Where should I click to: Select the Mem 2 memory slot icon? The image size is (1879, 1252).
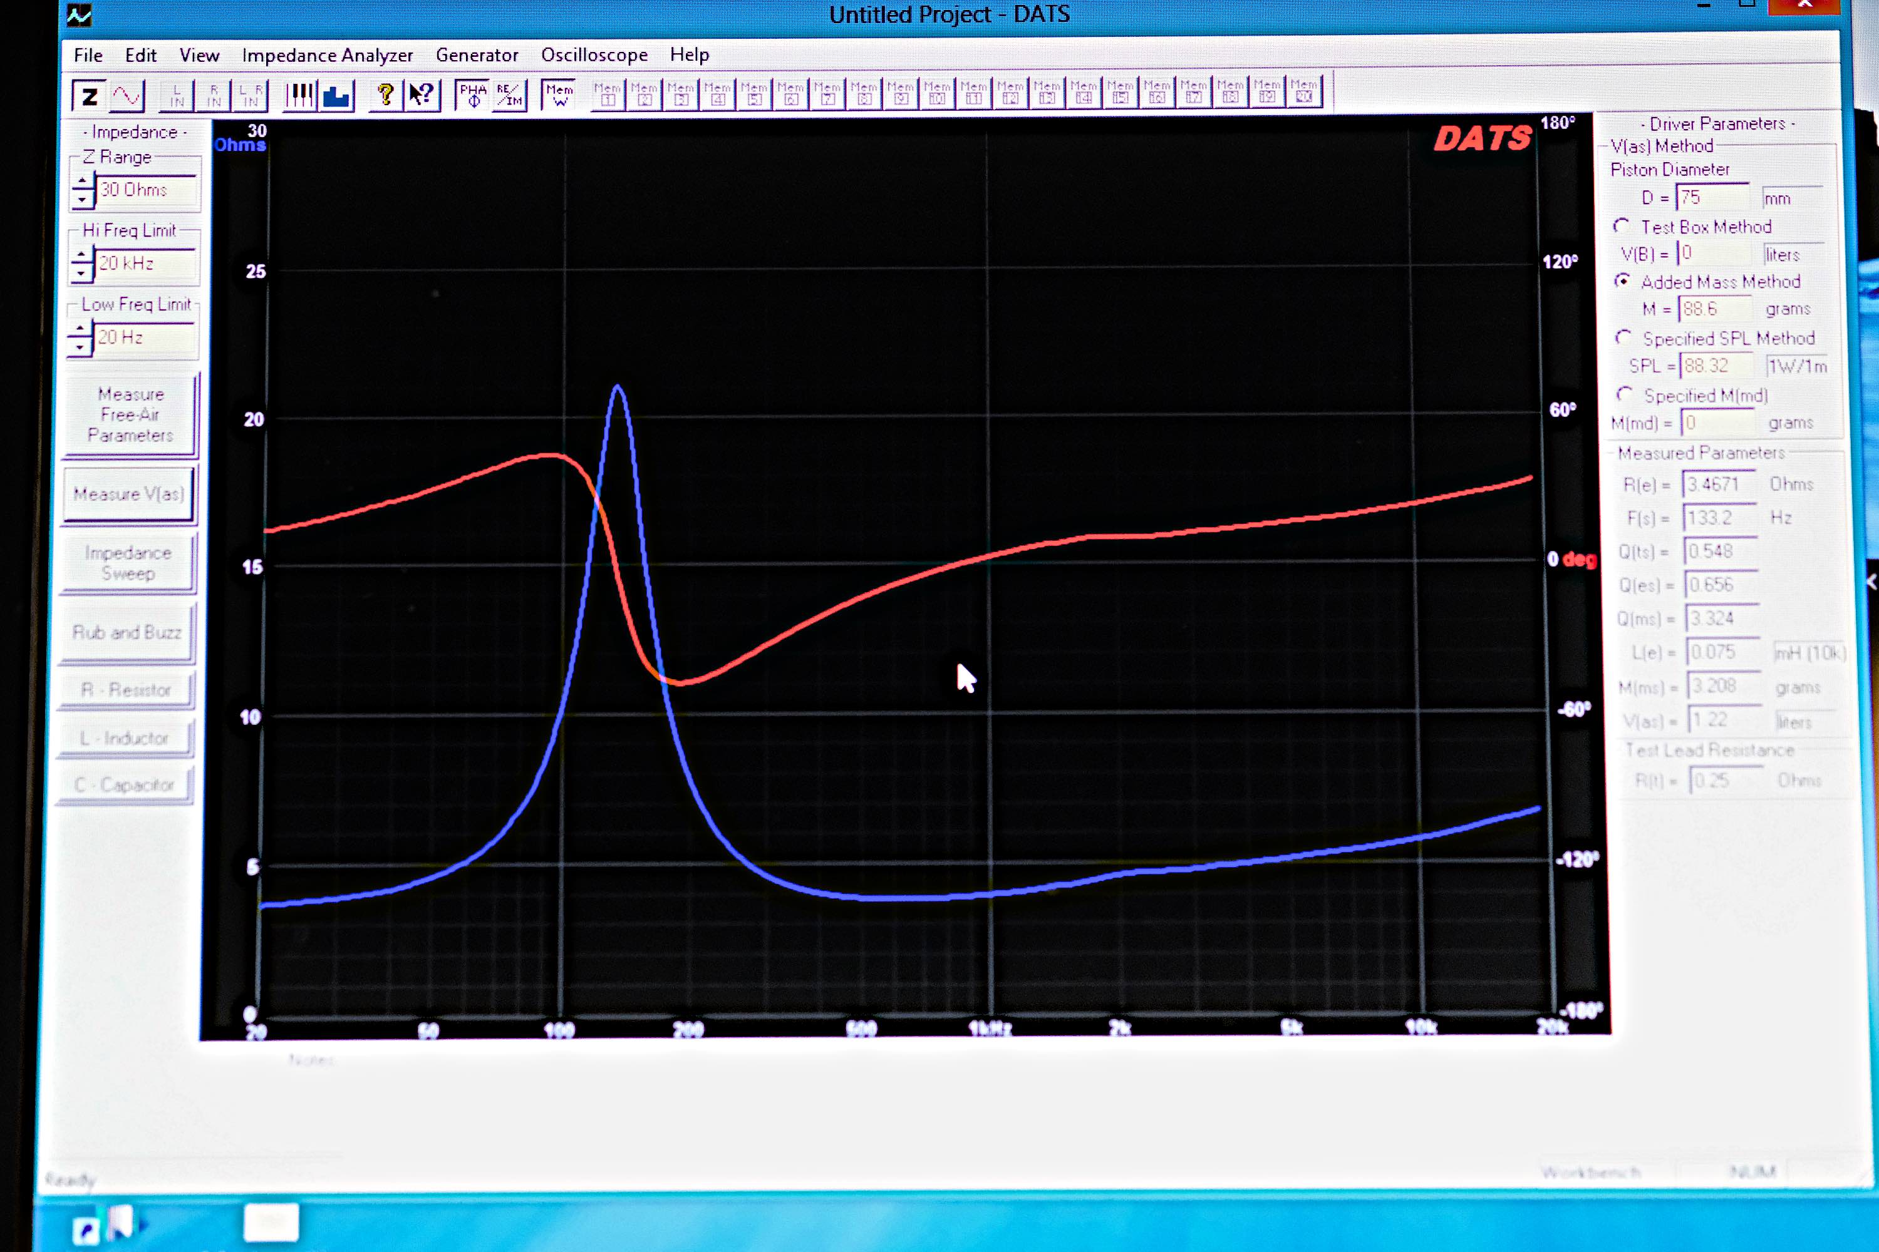tap(644, 95)
